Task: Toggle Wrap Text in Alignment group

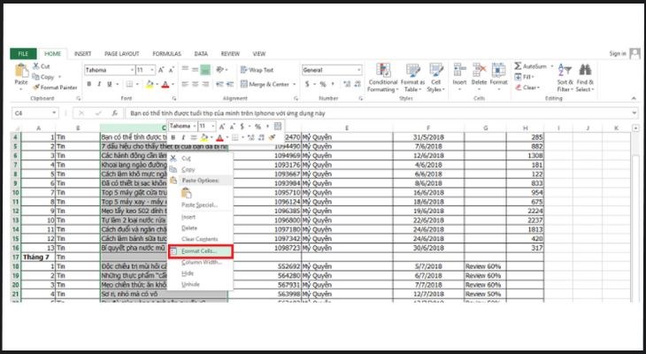Action: [x=257, y=69]
